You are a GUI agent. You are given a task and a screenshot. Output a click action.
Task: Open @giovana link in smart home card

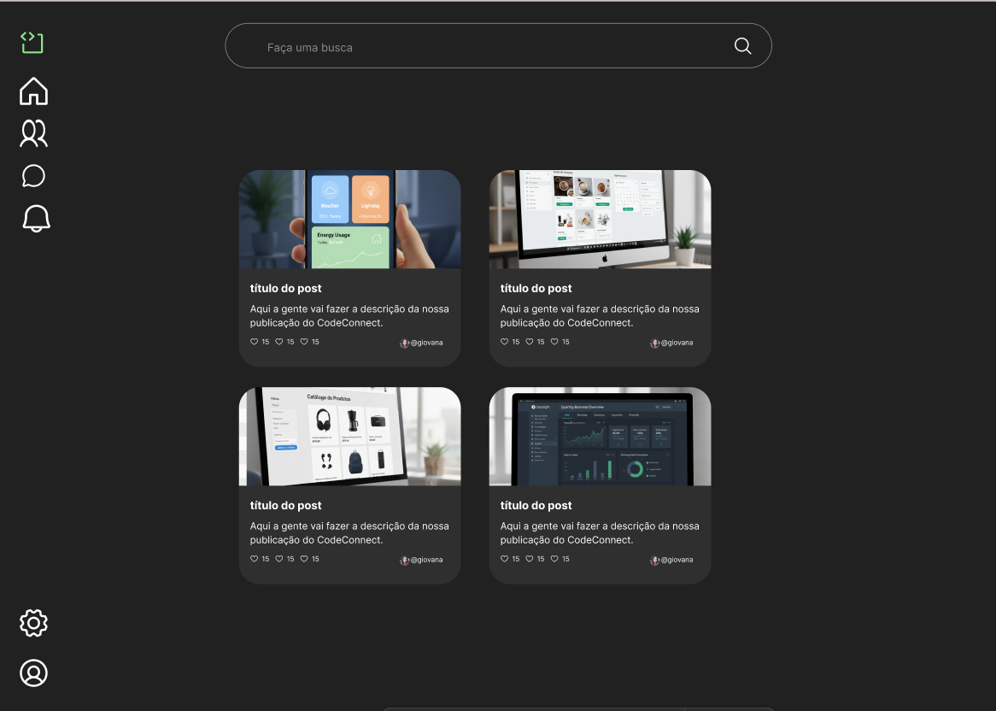click(427, 343)
